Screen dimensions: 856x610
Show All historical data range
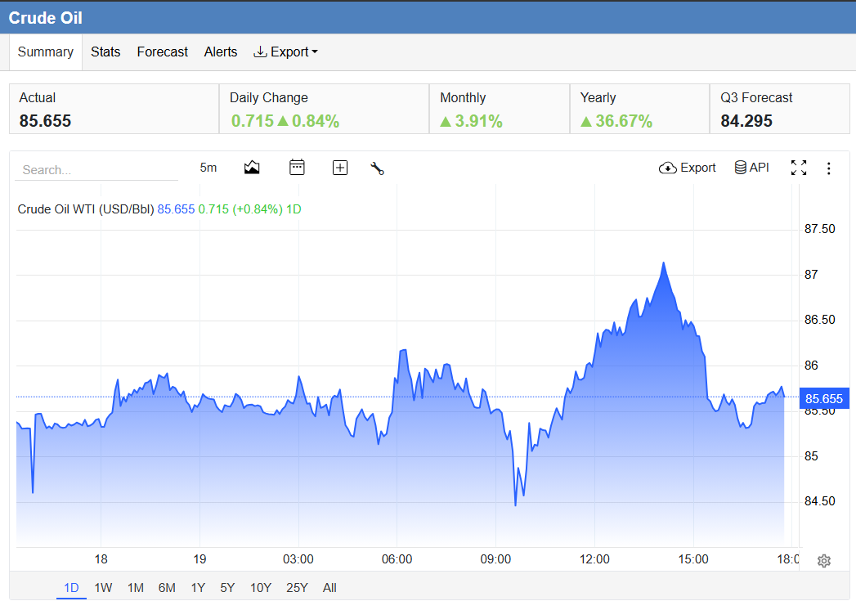tap(329, 588)
